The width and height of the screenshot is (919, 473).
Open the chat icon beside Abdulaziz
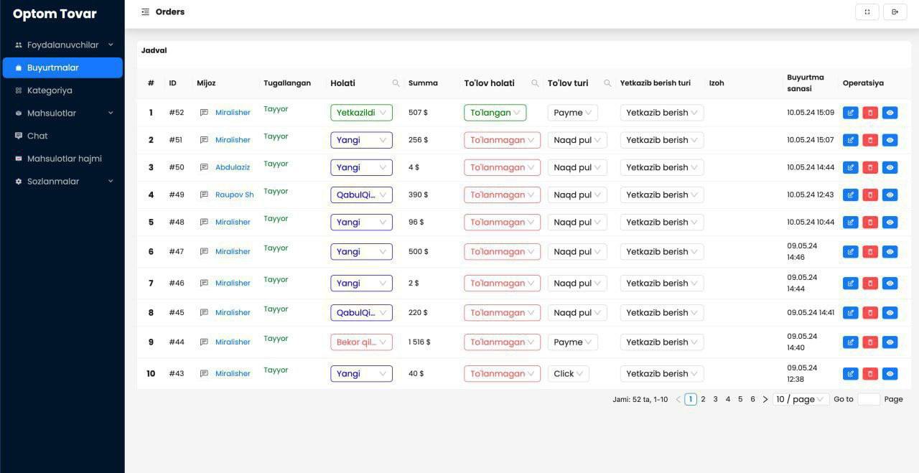click(x=204, y=167)
